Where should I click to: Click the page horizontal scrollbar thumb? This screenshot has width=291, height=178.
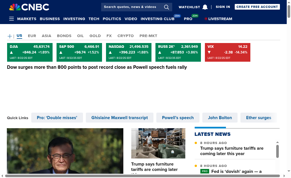tap(143, 176)
